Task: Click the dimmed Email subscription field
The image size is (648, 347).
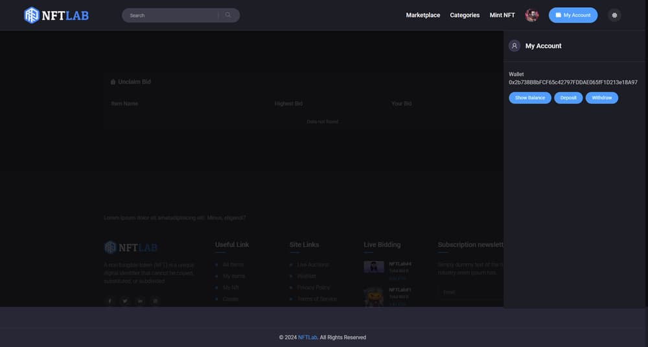Action: [x=470, y=293]
